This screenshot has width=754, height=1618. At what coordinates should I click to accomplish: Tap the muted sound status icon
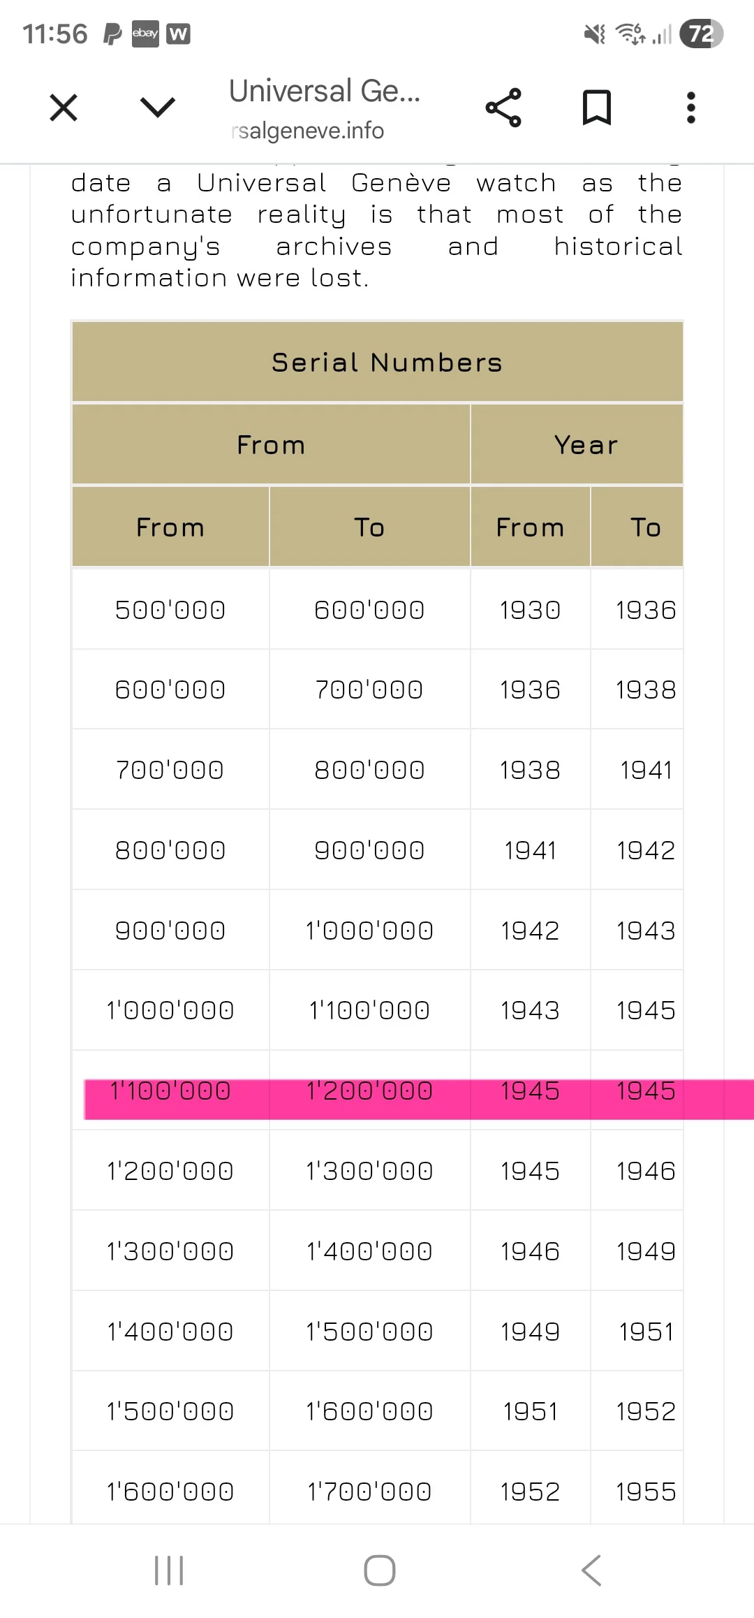pyautogui.click(x=595, y=34)
